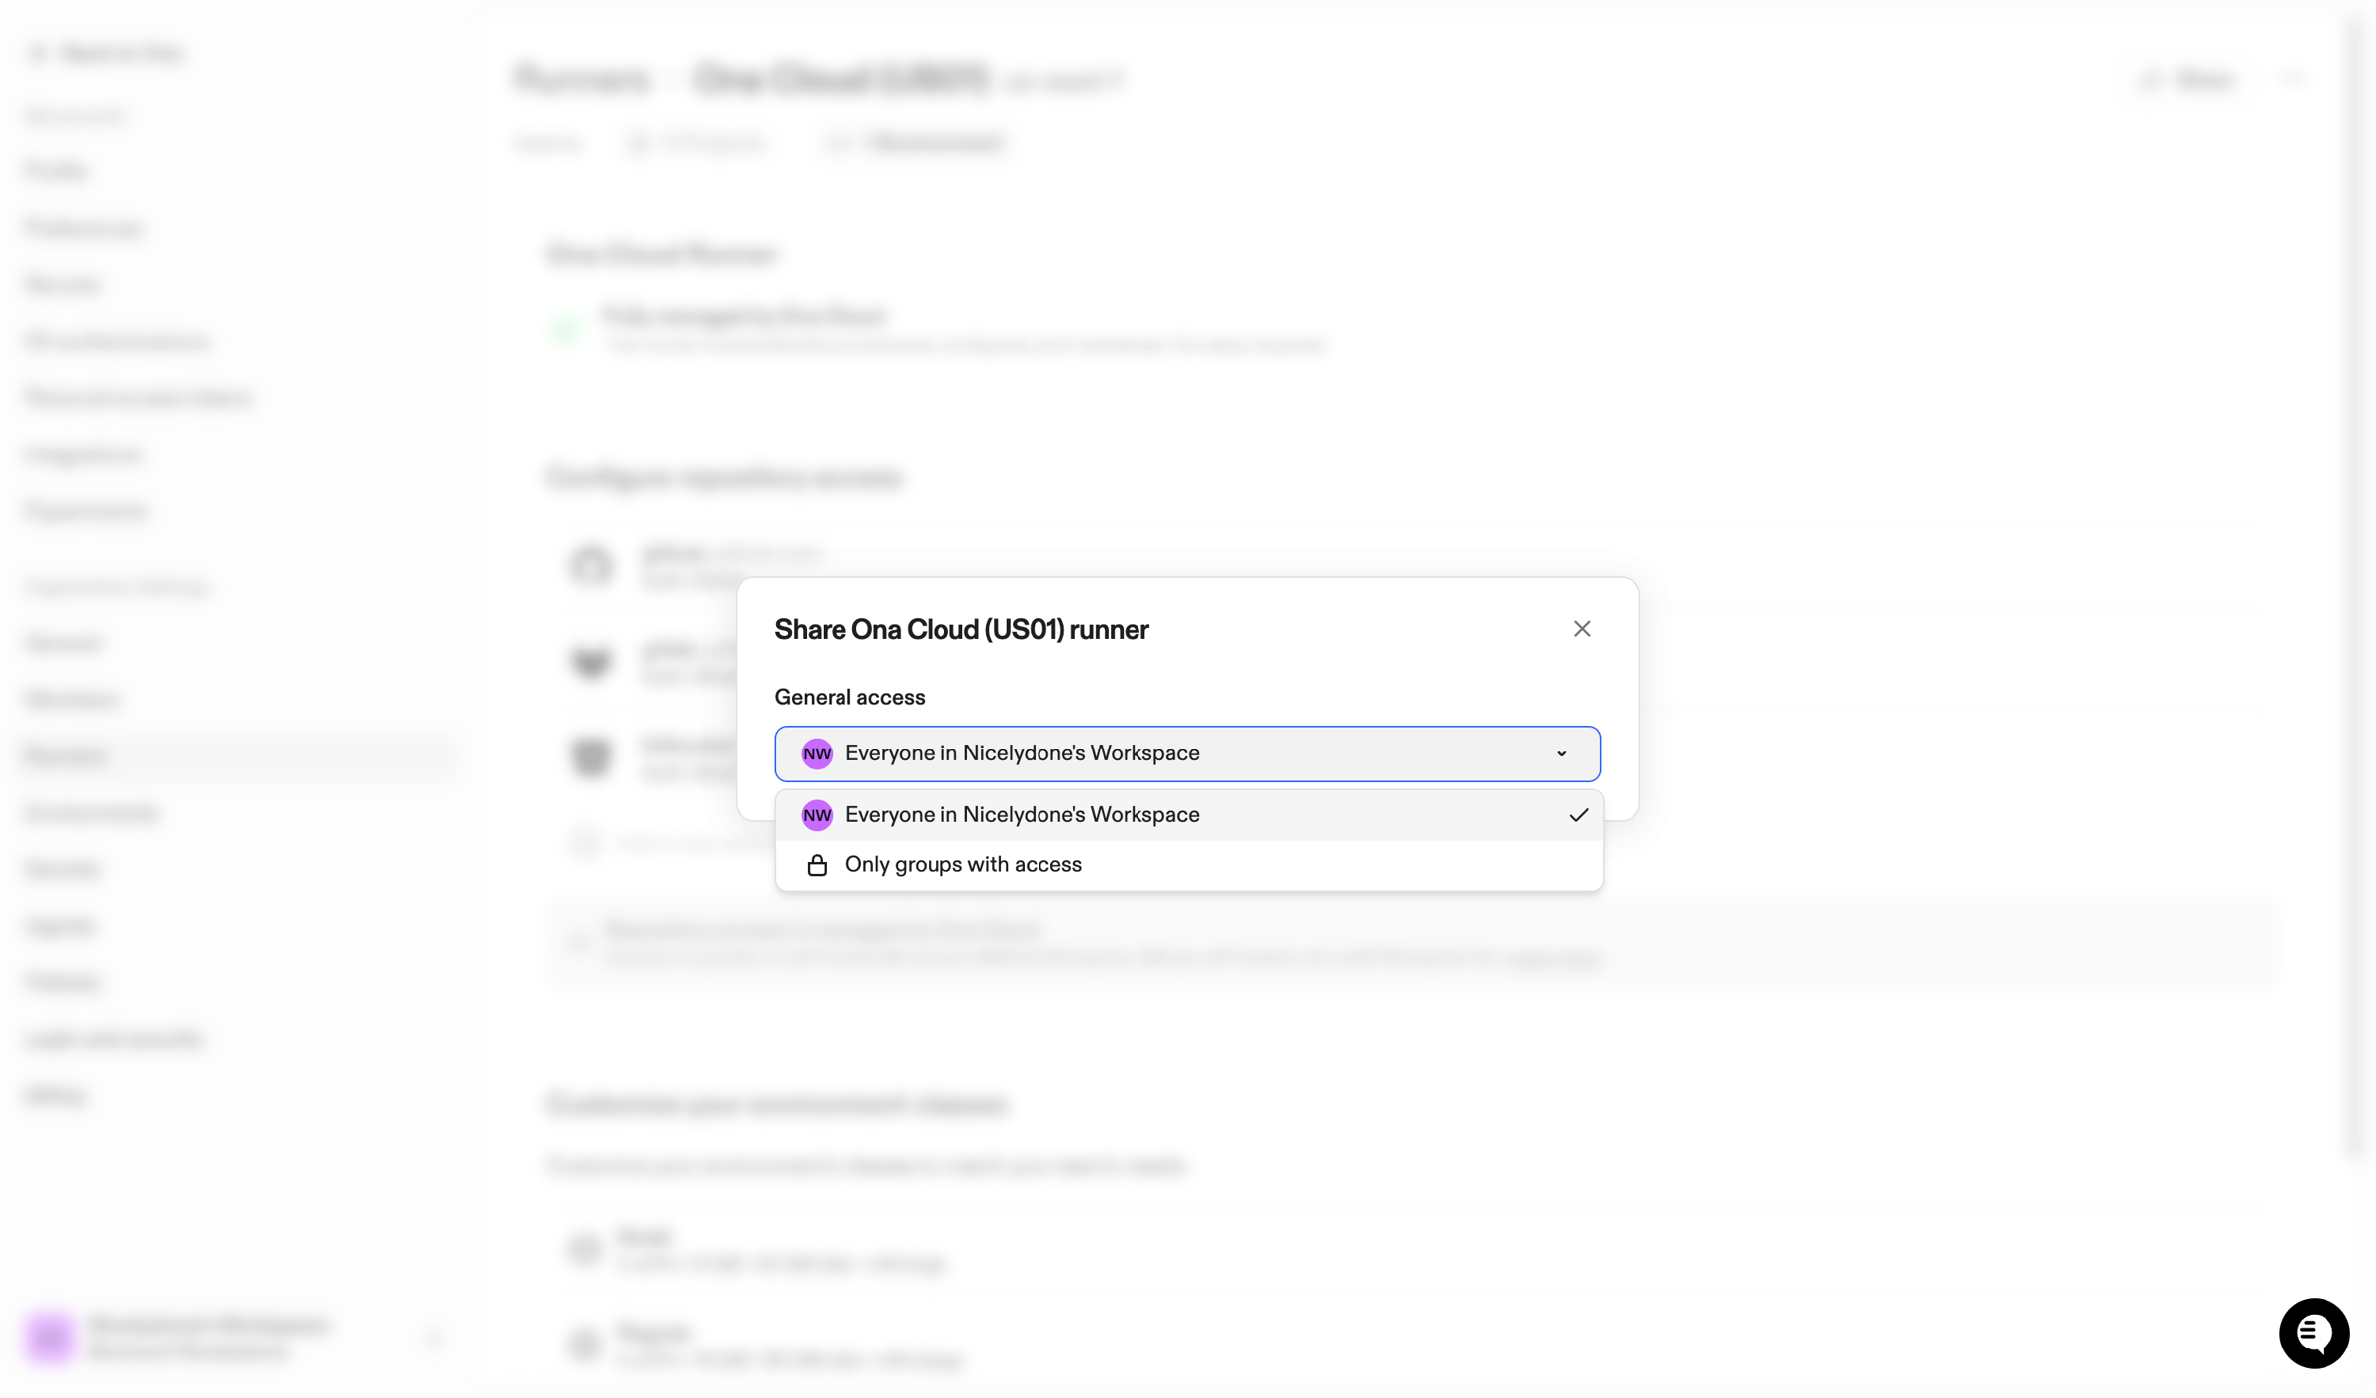This screenshot has height=1398, width=2376.
Task: Click the blurred Share button top right
Action: coord(2189,79)
